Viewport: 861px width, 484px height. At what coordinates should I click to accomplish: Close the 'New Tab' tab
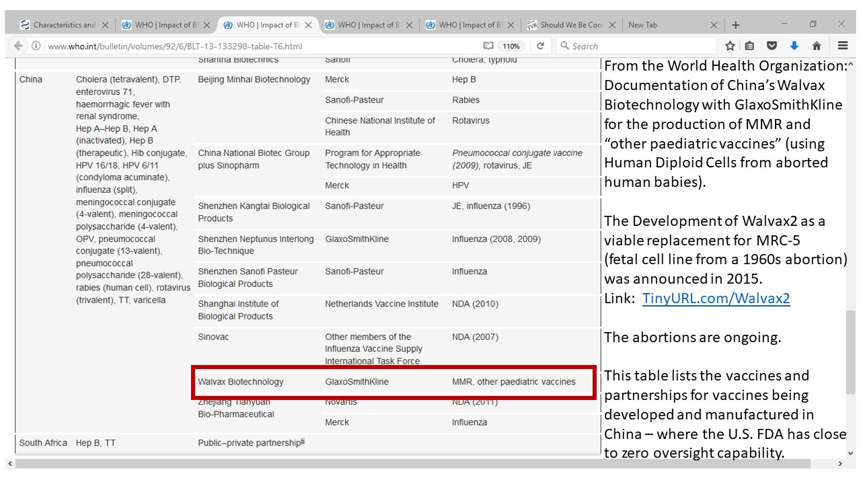click(x=714, y=25)
